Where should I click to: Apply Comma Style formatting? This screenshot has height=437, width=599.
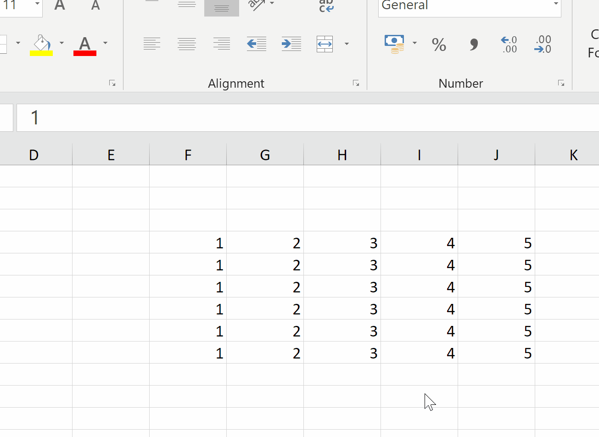click(x=473, y=44)
